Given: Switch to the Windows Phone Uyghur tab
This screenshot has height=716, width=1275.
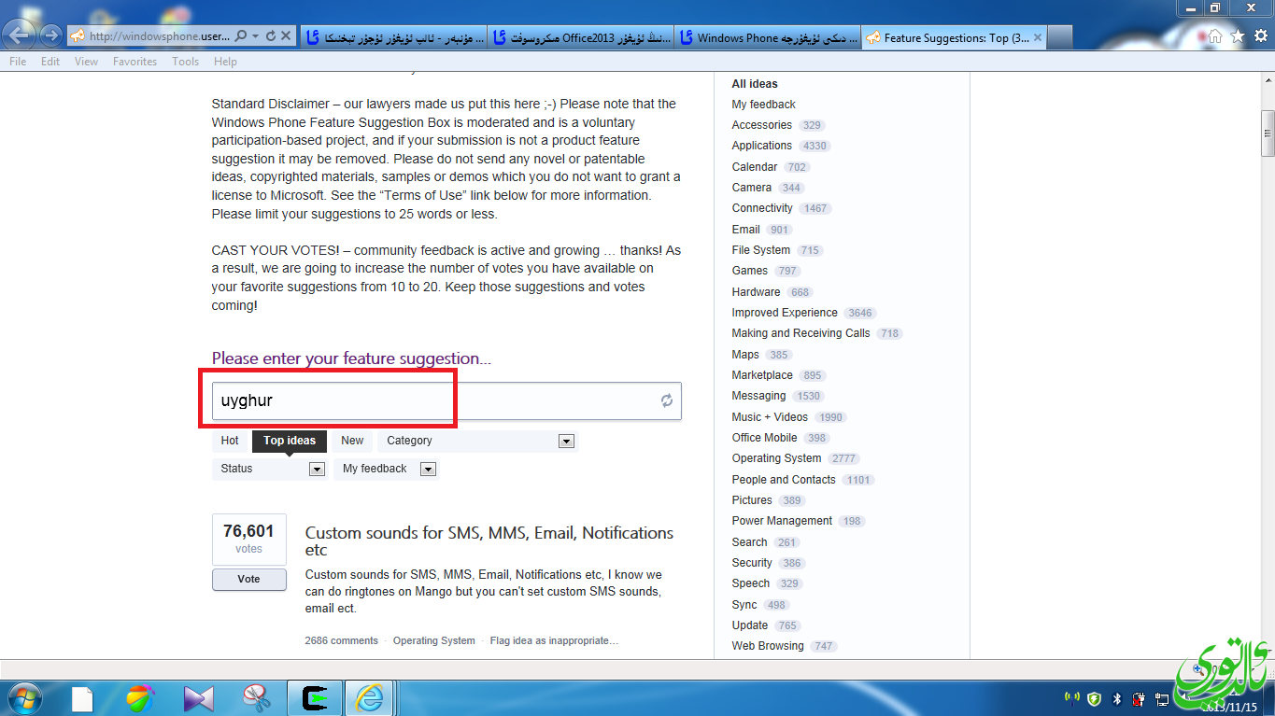Looking at the screenshot, I should coord(768,37).
